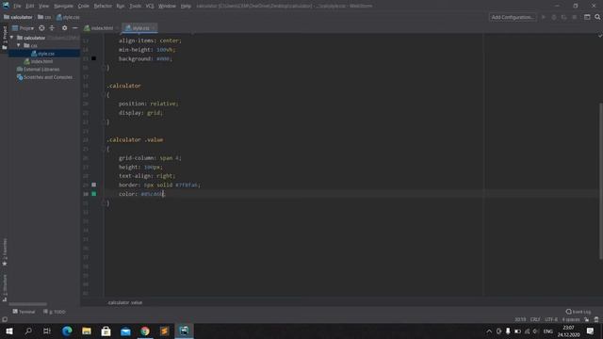
Task: Open the Help menu
Action: (x=186, y=6)
